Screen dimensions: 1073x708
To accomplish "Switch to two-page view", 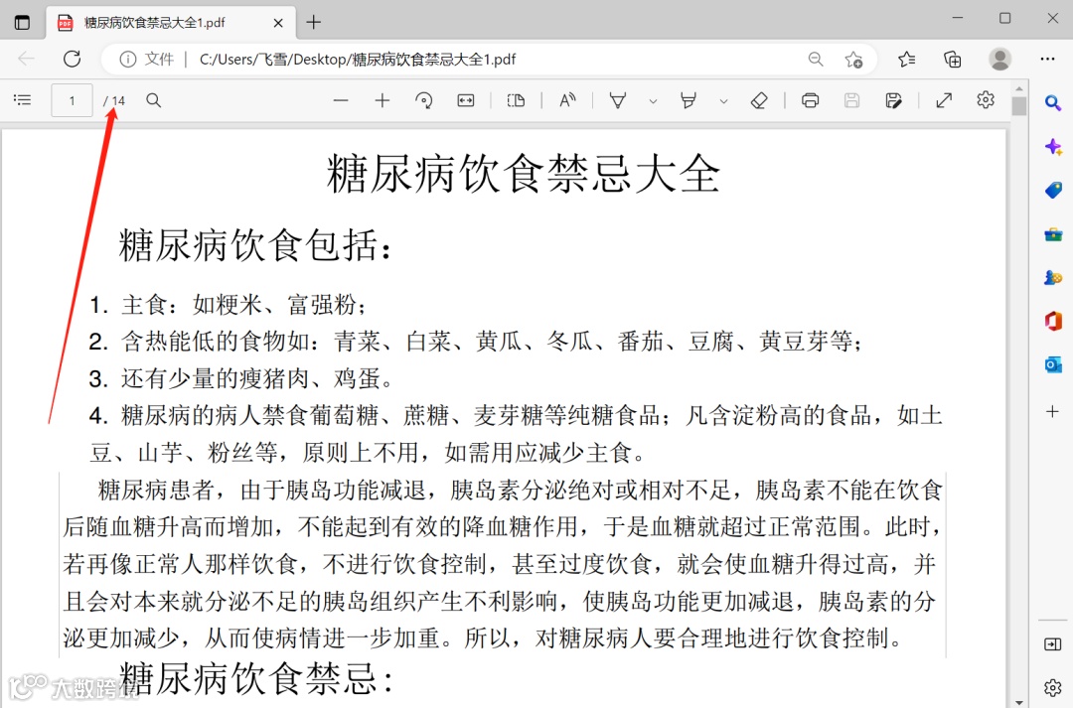I will coord(516,100).
